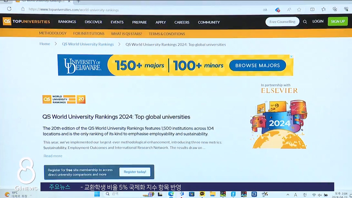352x198 pixels.
Task: Open the Discover navigation menu
Action: pyautogui.click(x=93, y=22)
